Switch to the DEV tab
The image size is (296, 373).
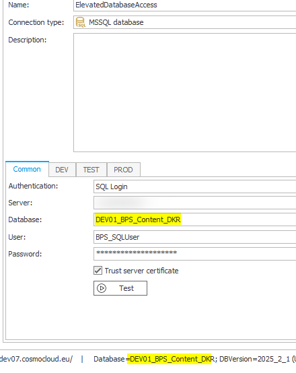coord(62,170)
